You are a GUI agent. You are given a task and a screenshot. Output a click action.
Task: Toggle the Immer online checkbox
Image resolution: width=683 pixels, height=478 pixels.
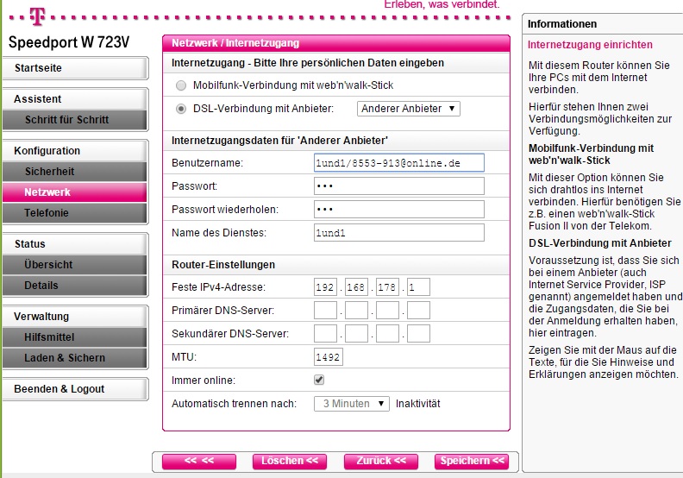(319, 380)
